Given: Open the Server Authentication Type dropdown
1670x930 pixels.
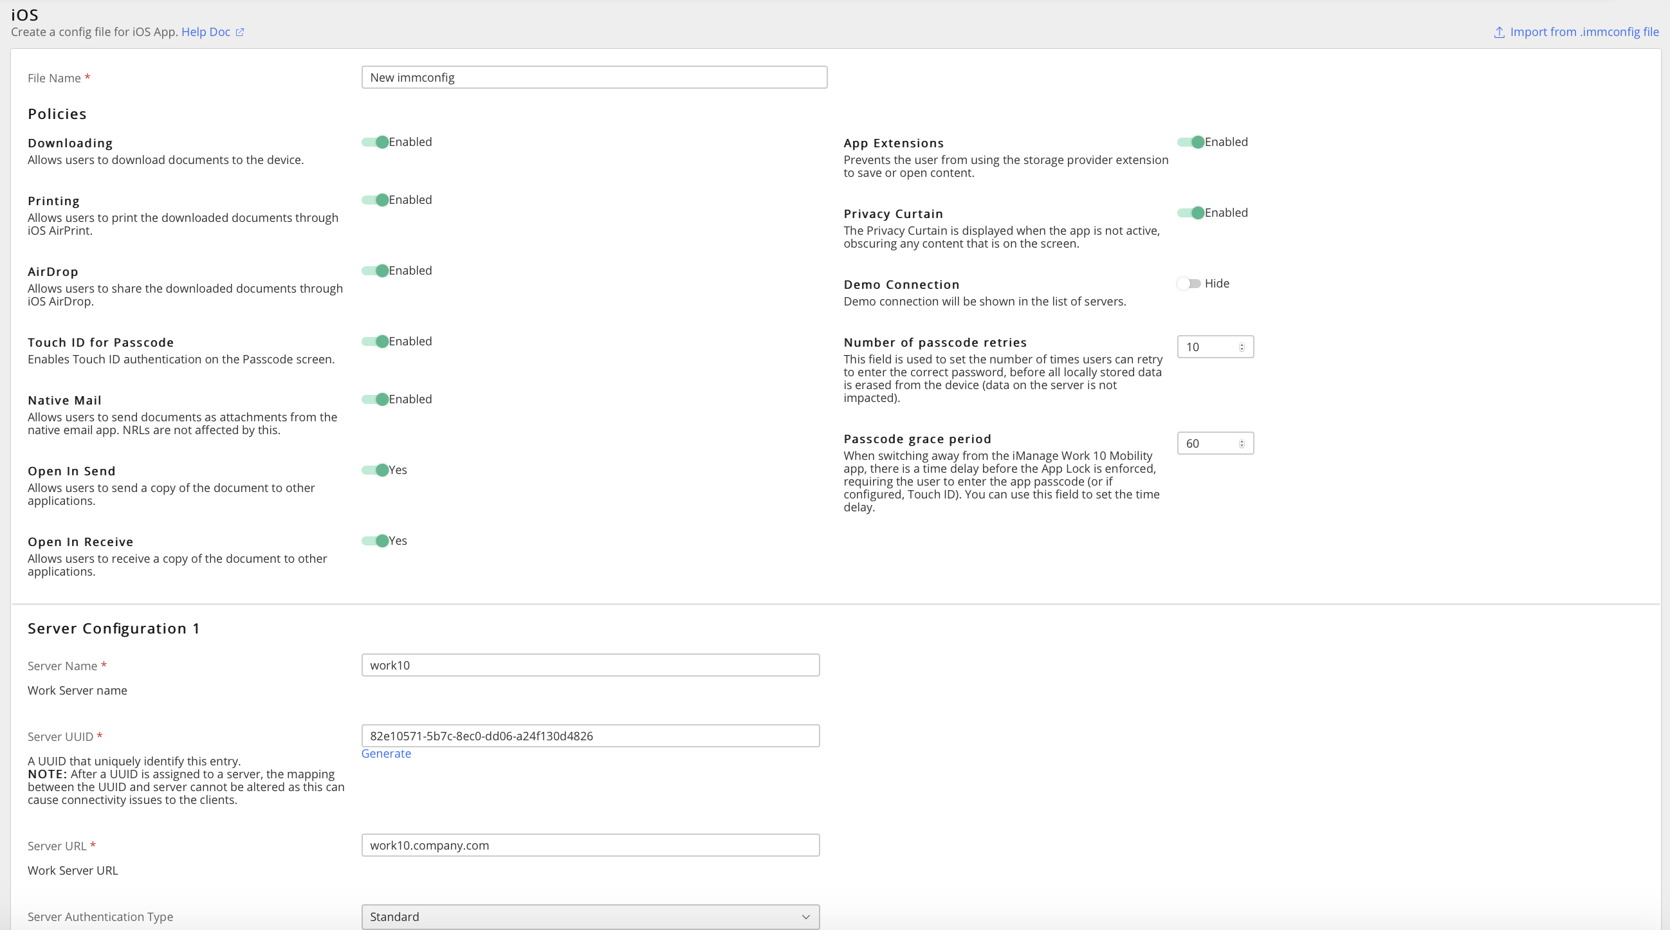Looking at the screenshot, I should click(590, 916).
